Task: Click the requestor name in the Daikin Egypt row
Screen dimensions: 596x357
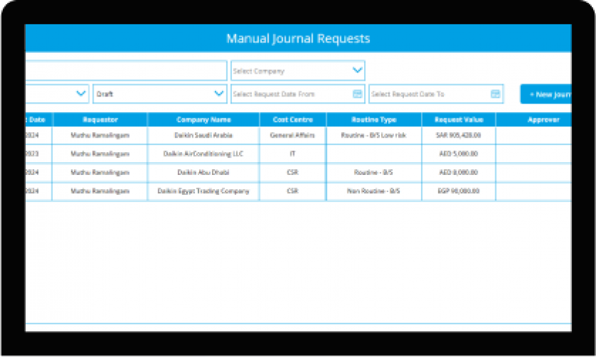Action: (100, 191)
